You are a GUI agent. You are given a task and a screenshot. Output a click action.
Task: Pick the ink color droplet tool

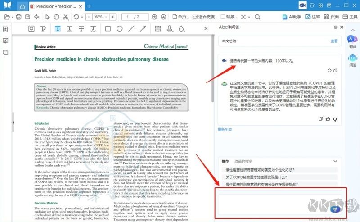[181, 28]
